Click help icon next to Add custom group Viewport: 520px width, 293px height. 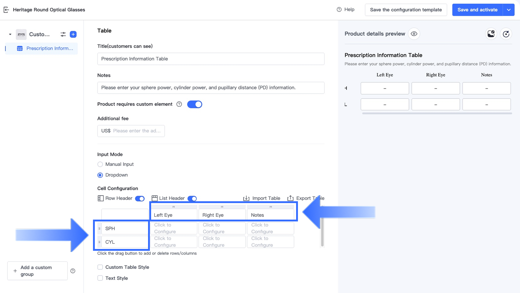point(73,271)
